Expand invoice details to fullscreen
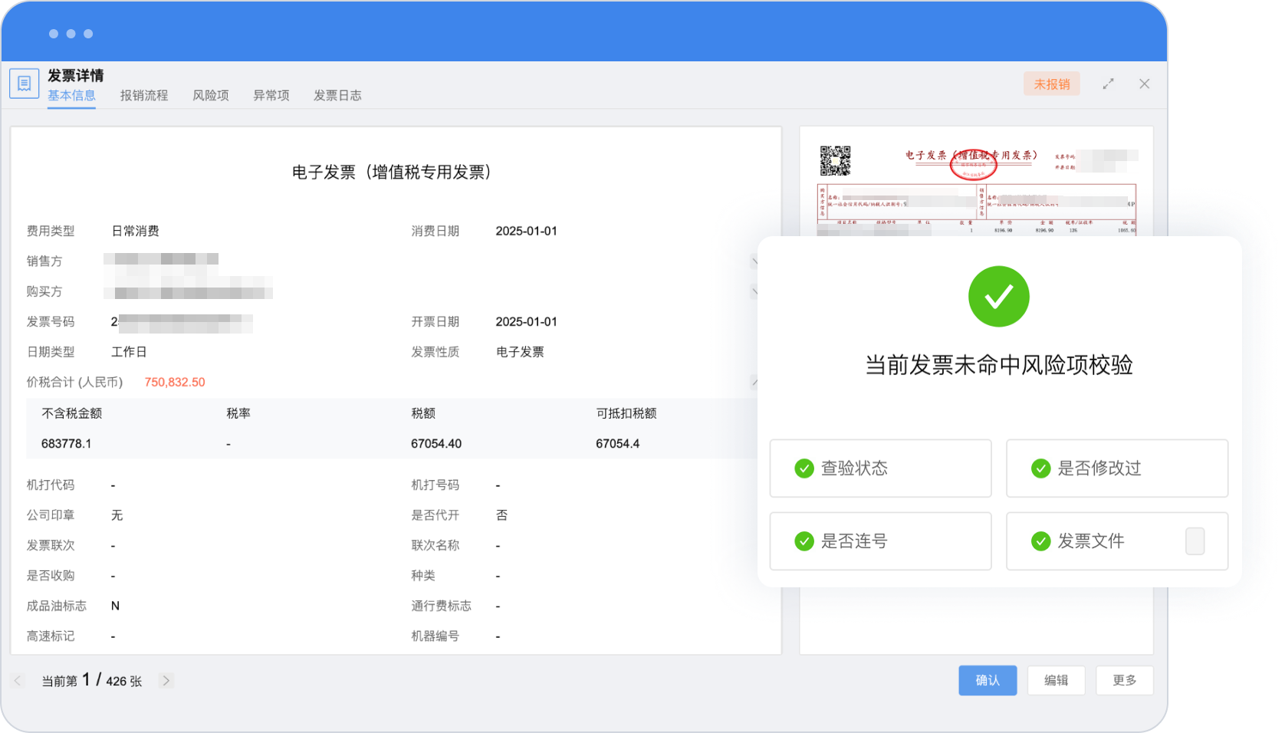 click(x=1108, y=84)
